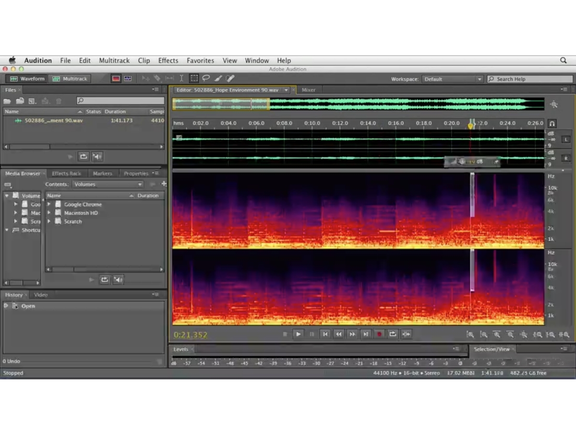
Task: Expand Macintosh HD in contents list
Action: pyautogui.click(x=49, y=213)
